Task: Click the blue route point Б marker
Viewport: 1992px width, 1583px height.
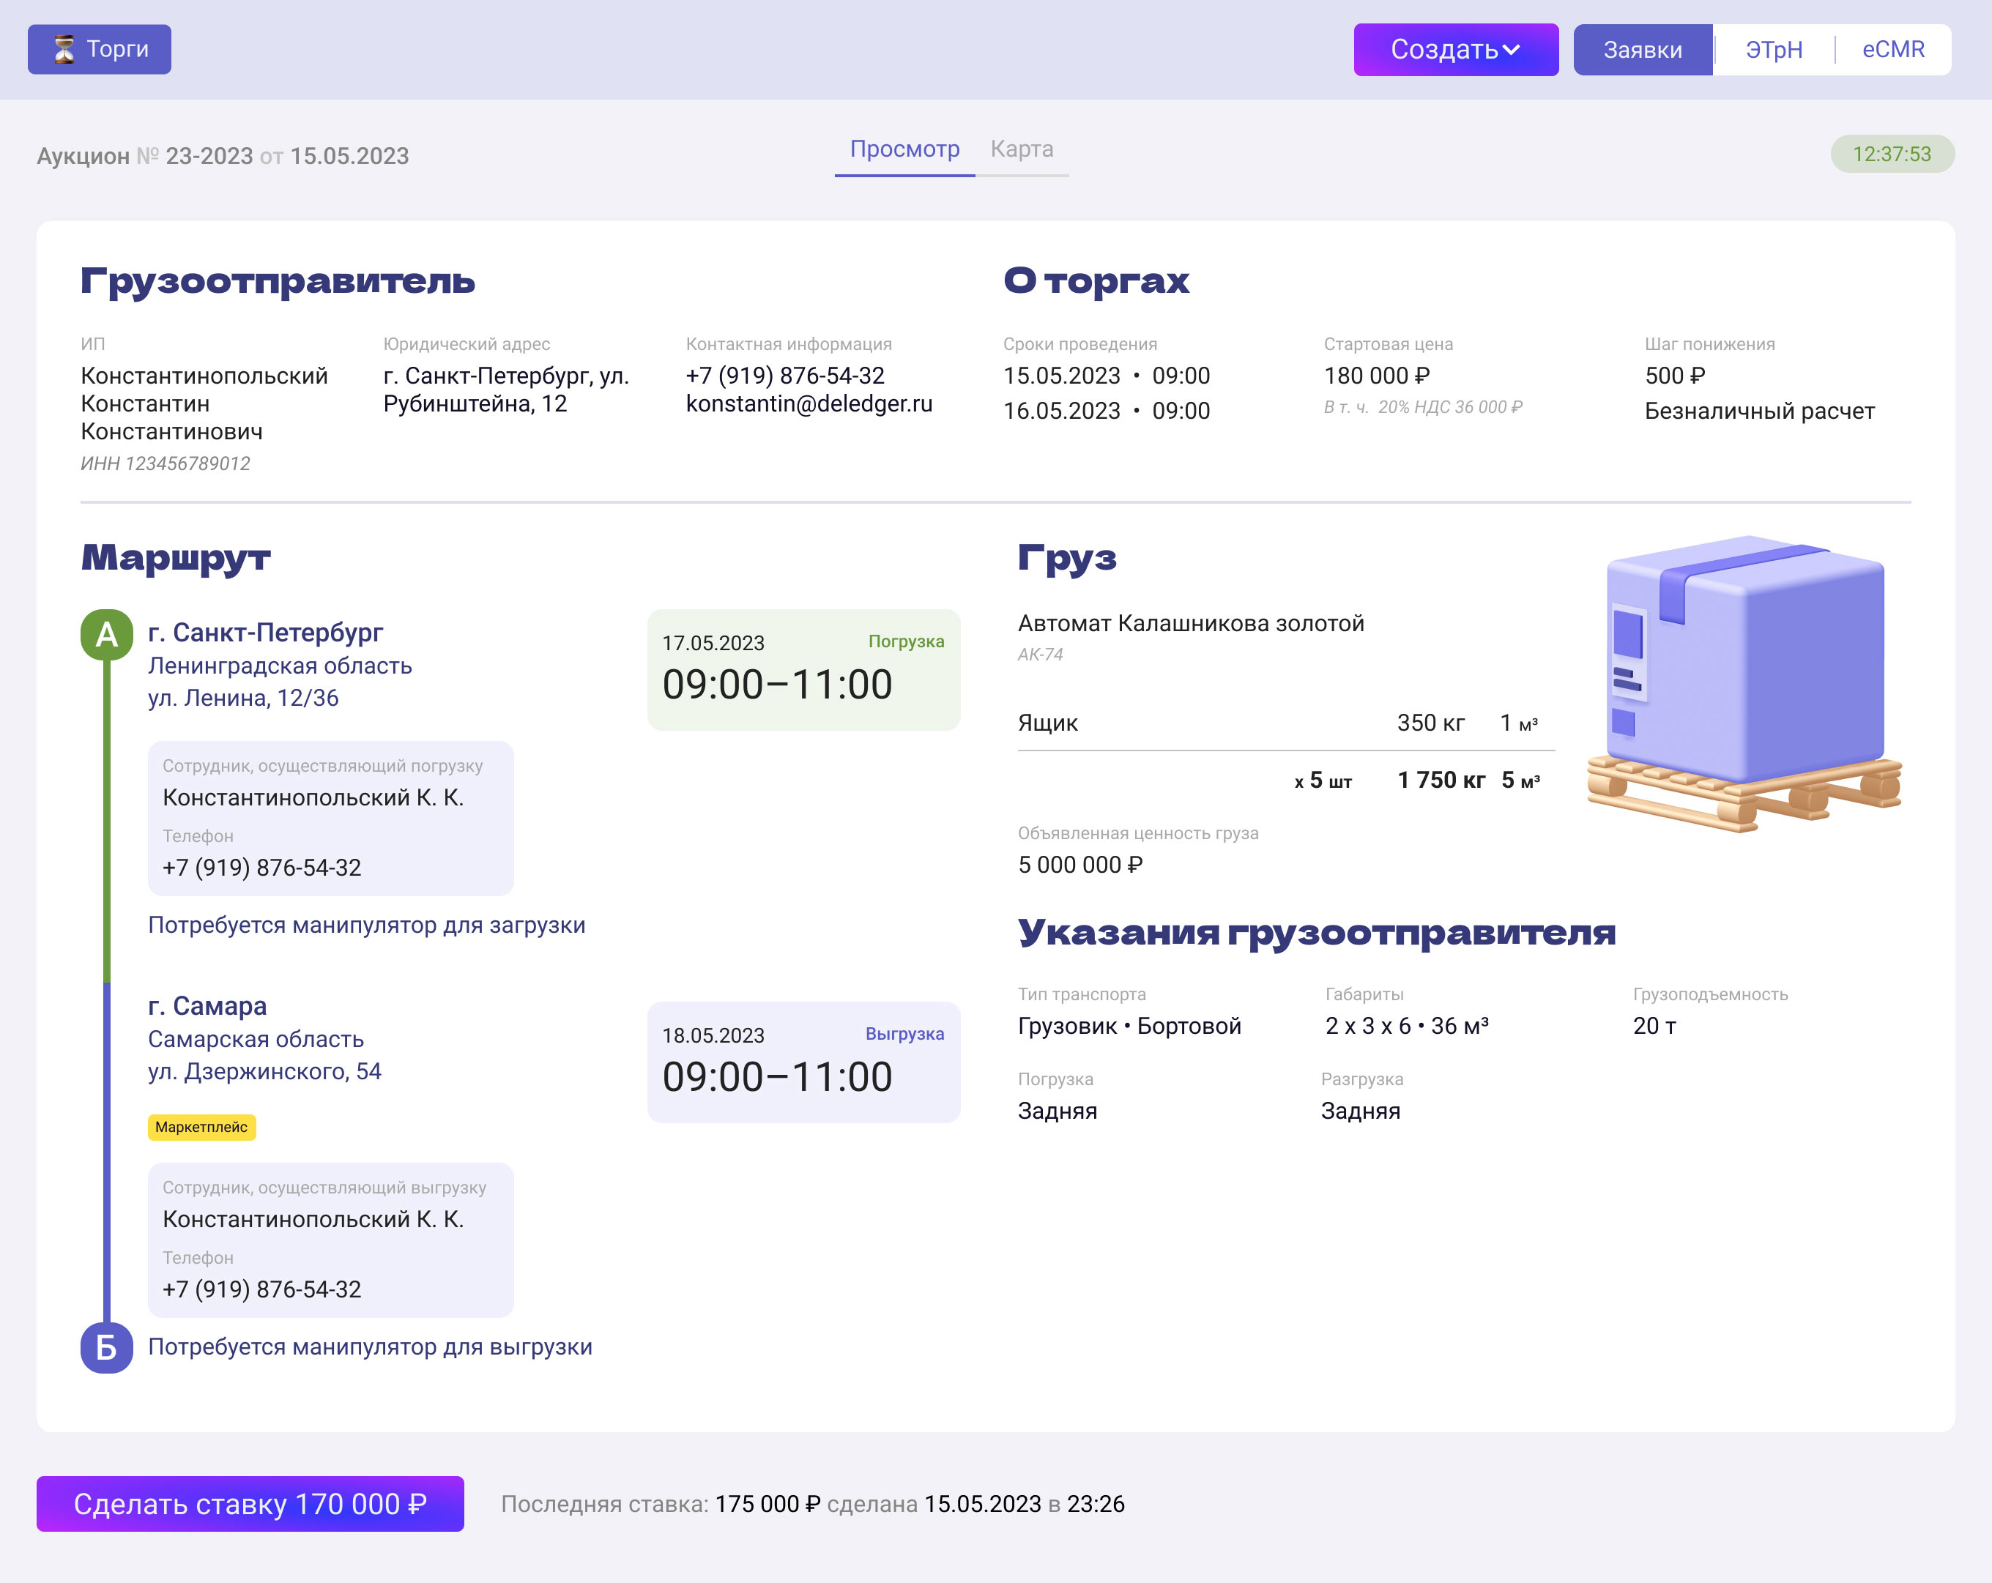Action: pos(106,1347)
